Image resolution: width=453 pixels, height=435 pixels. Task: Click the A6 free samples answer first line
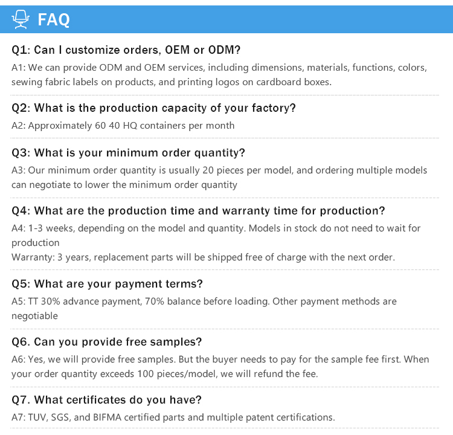click(x=220, y=359)
